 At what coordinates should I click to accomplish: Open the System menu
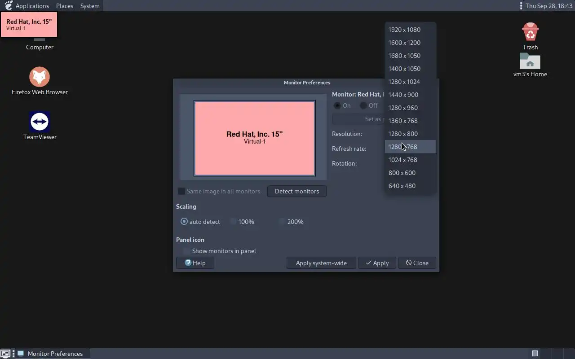(x=90, y=6)
